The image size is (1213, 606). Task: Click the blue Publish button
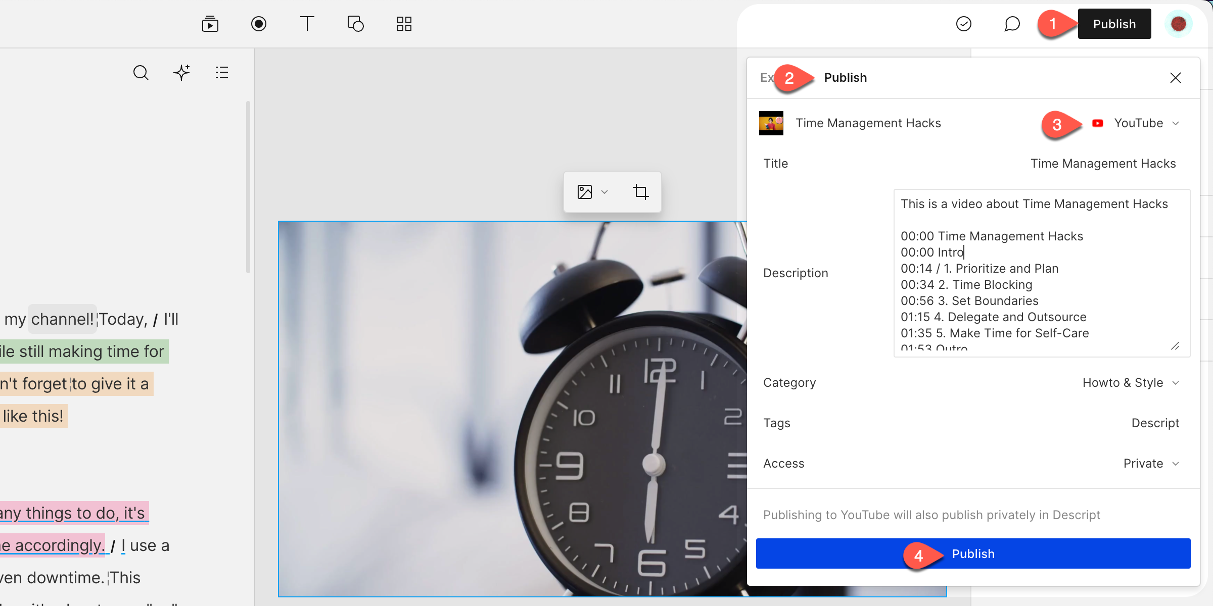973,553
